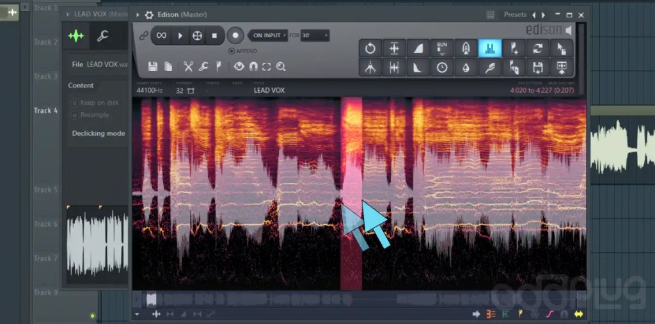Click the looping arrows tool button
655x324 pixels.
(x=538, y=49)
